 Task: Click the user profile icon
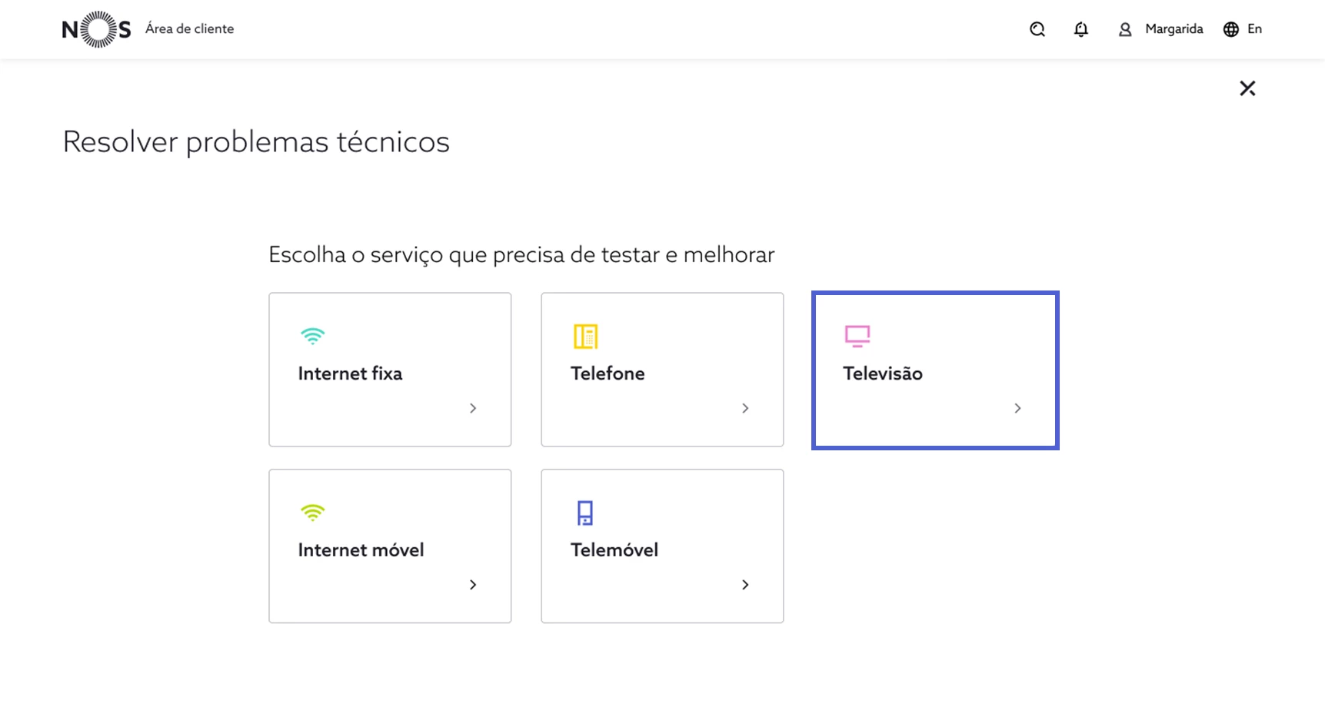[1125, 29]
